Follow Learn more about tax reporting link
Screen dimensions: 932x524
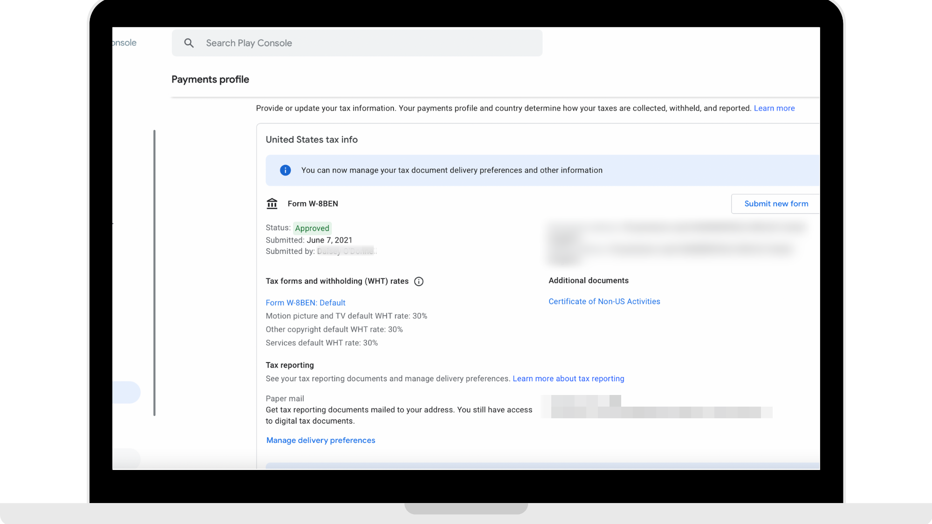pos(568,379)
